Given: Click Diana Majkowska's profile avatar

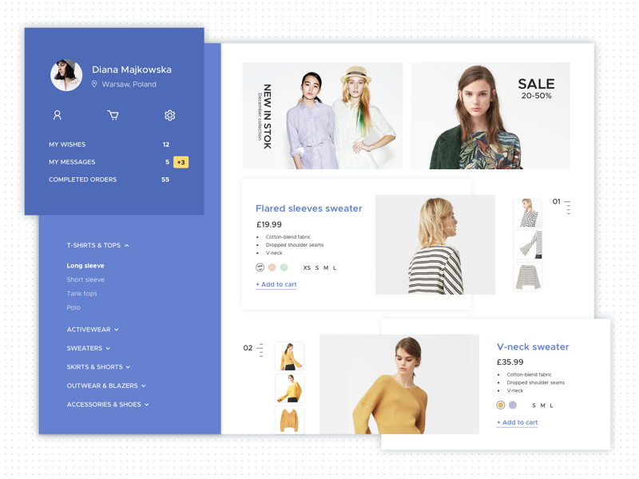Looking at the screenshot, I should [66, 75].
